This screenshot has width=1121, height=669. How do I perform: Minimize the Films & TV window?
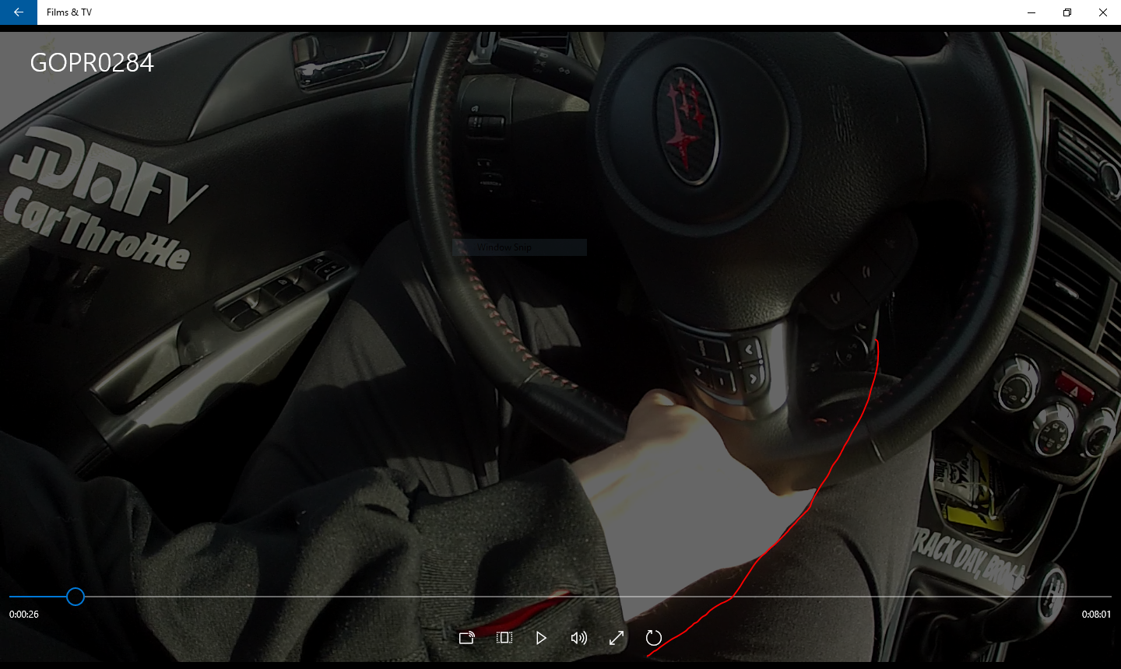point(1031,12)
